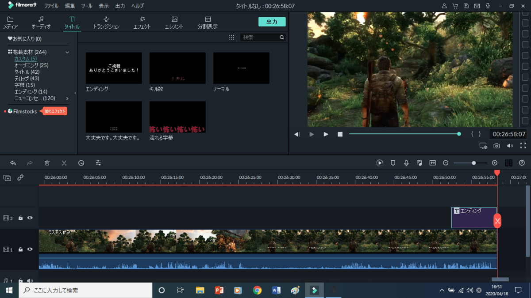Click the render preview icon
The width and height of the screenshot is (531, 298).
380,163
